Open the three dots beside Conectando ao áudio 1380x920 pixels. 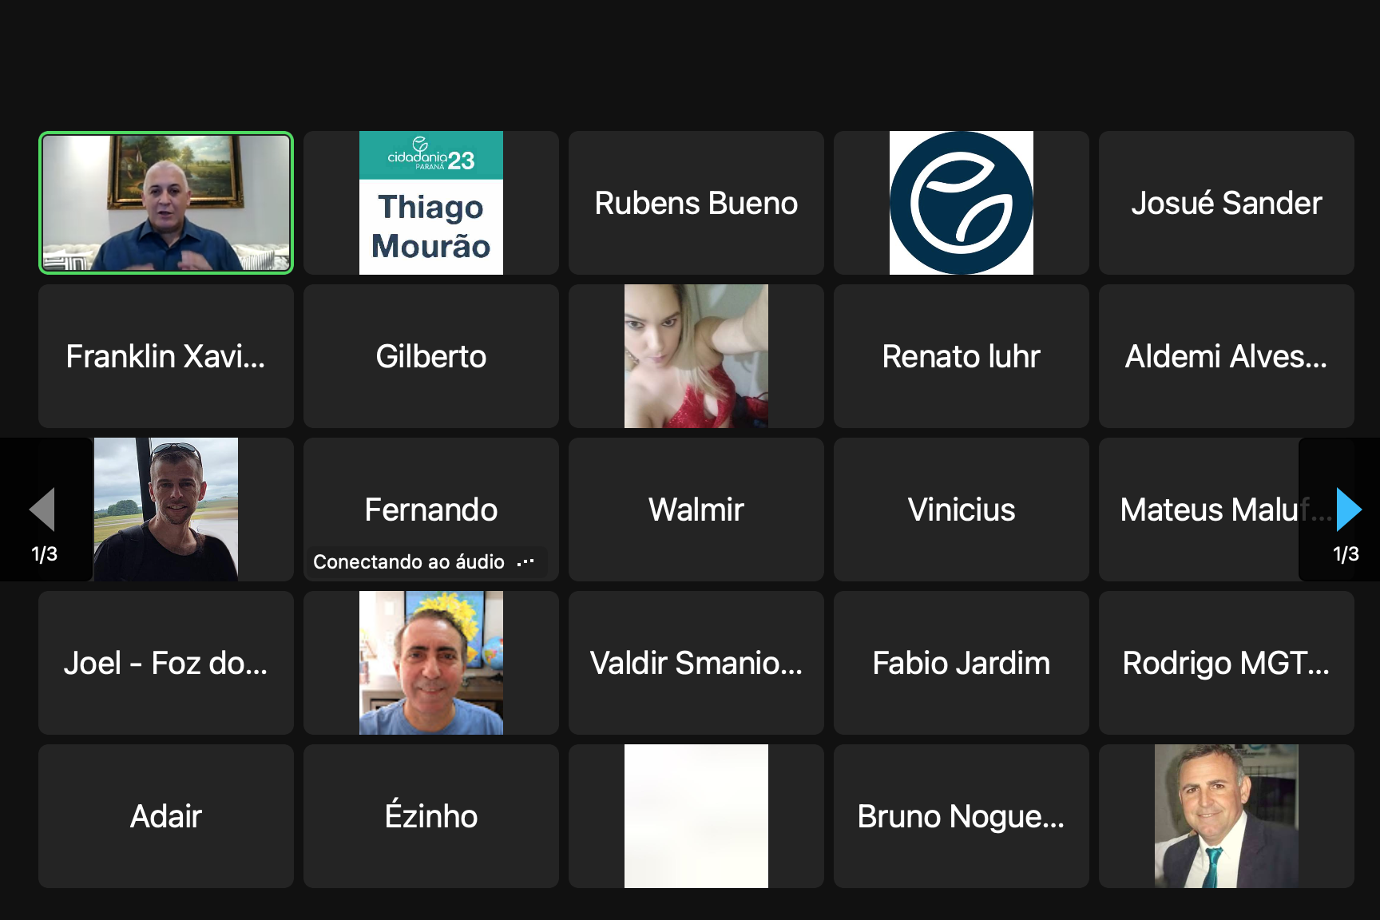pos(525,562)
